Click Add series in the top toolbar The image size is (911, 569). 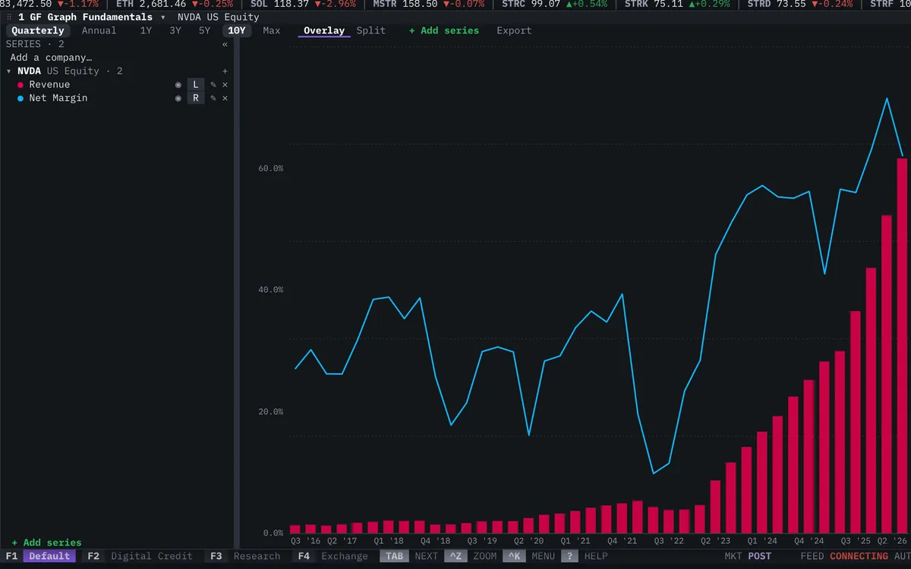[x=444, y=31]
